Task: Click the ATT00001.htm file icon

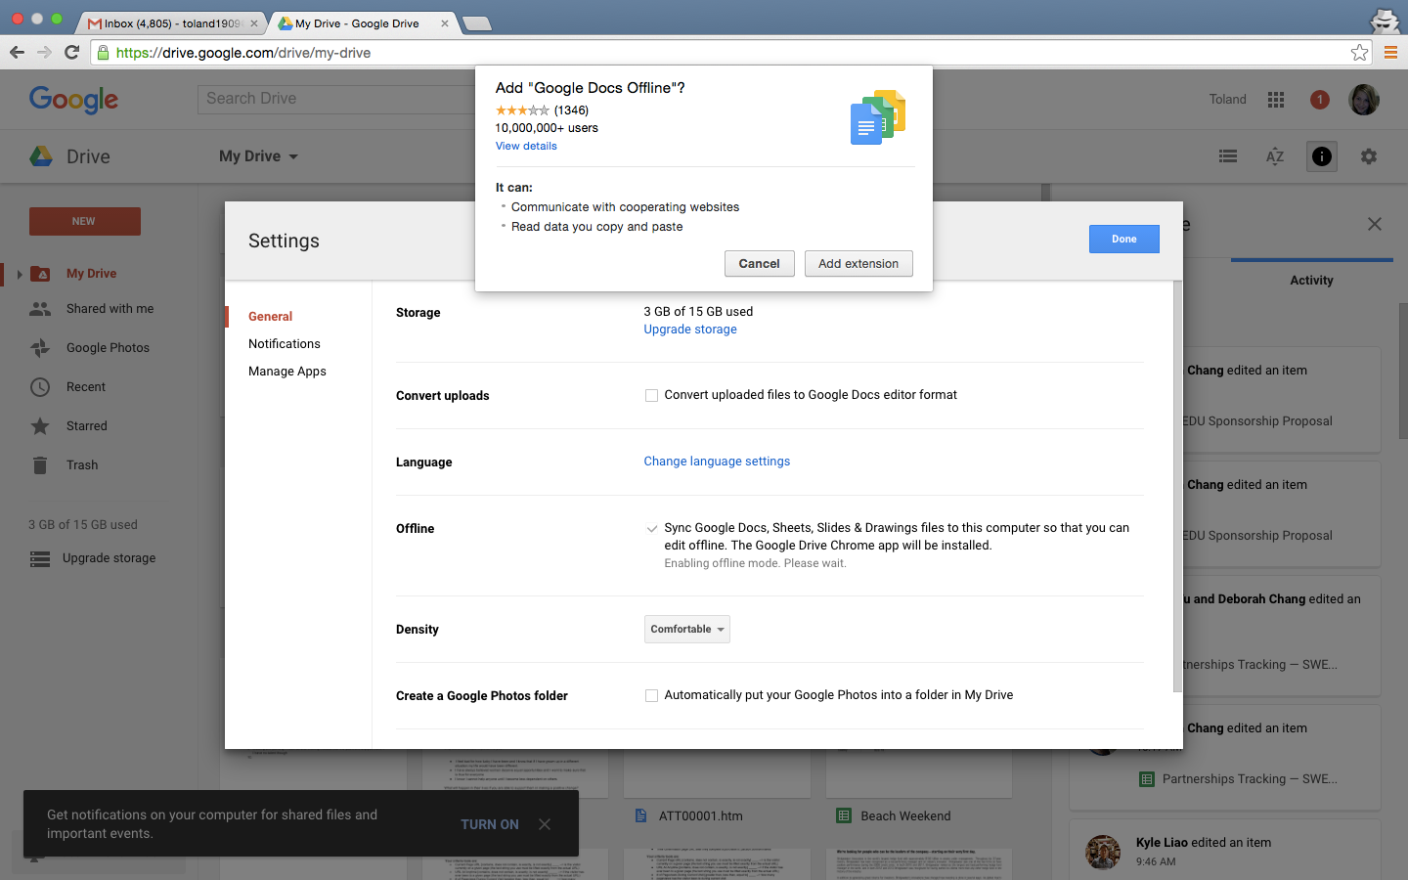Action: pyautogui.click(x=640, y=816)
